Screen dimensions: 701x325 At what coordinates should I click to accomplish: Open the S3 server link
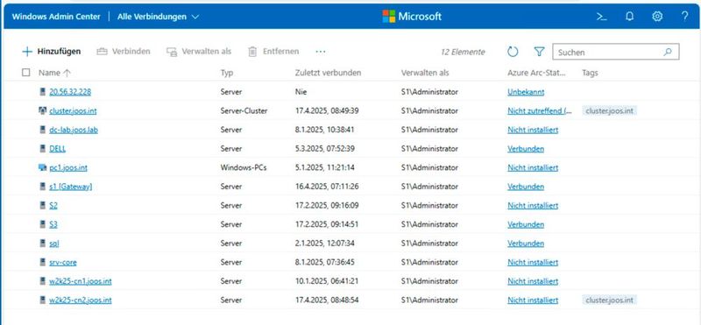(x=53, y=224)
